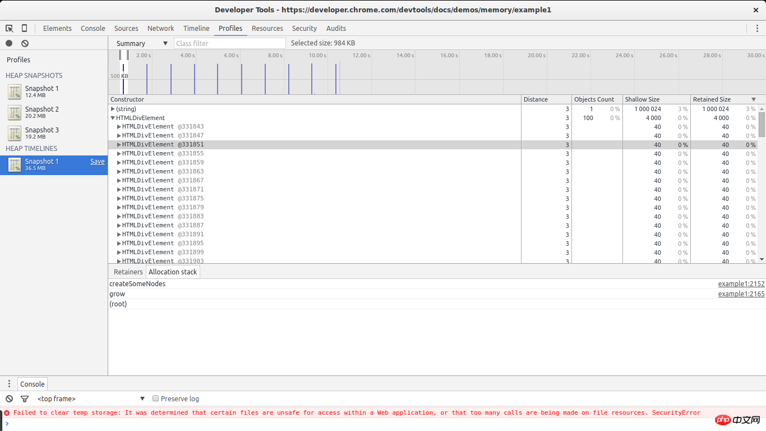Expand the (string) constructor row
Viewport: 766px width, 431px height.
coord(113,109)
